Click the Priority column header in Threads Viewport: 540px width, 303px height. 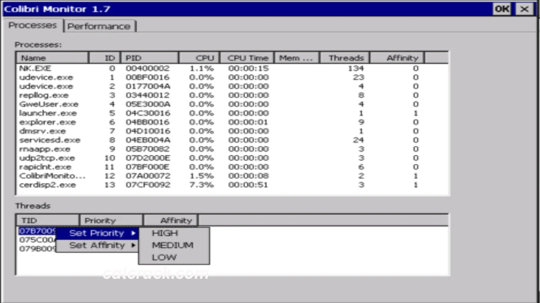111,220
